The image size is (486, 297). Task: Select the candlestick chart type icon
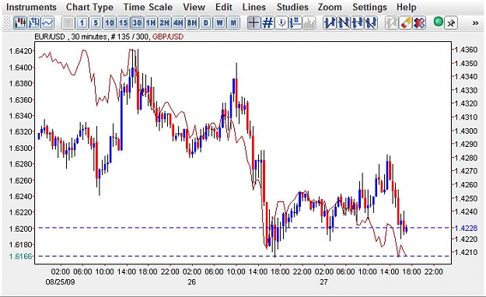tap(20, 23)
